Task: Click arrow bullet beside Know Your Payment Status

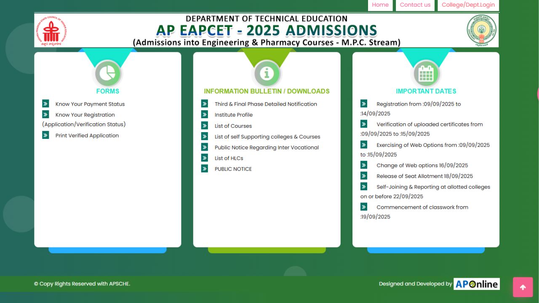Action: coord(45,104)
